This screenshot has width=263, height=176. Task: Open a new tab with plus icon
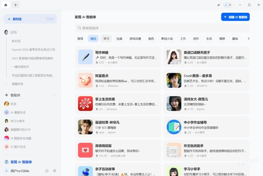15,5
